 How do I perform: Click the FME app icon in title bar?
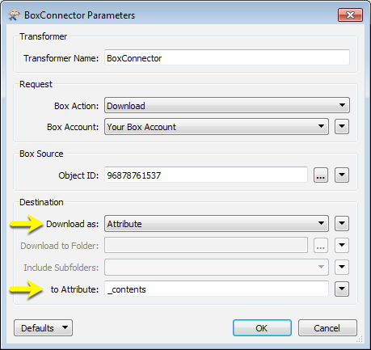(14, 15)
